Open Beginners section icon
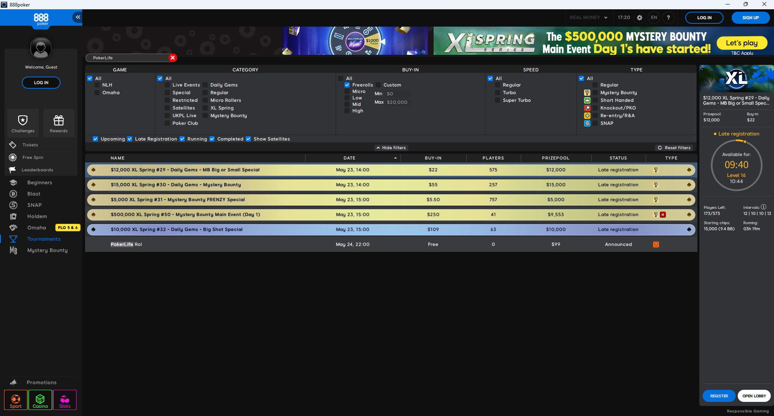The image size is (774, 416). pos(13,183)
